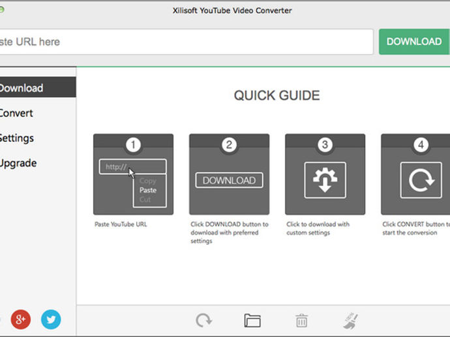Open the output folder icon in the bottom toolbar
The height and width of the screenshot is (337, 450).
252,320
